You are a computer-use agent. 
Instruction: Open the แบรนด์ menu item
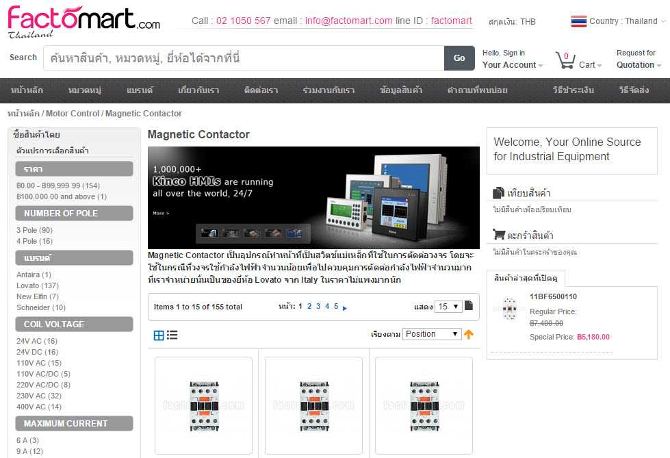[140, 90]
